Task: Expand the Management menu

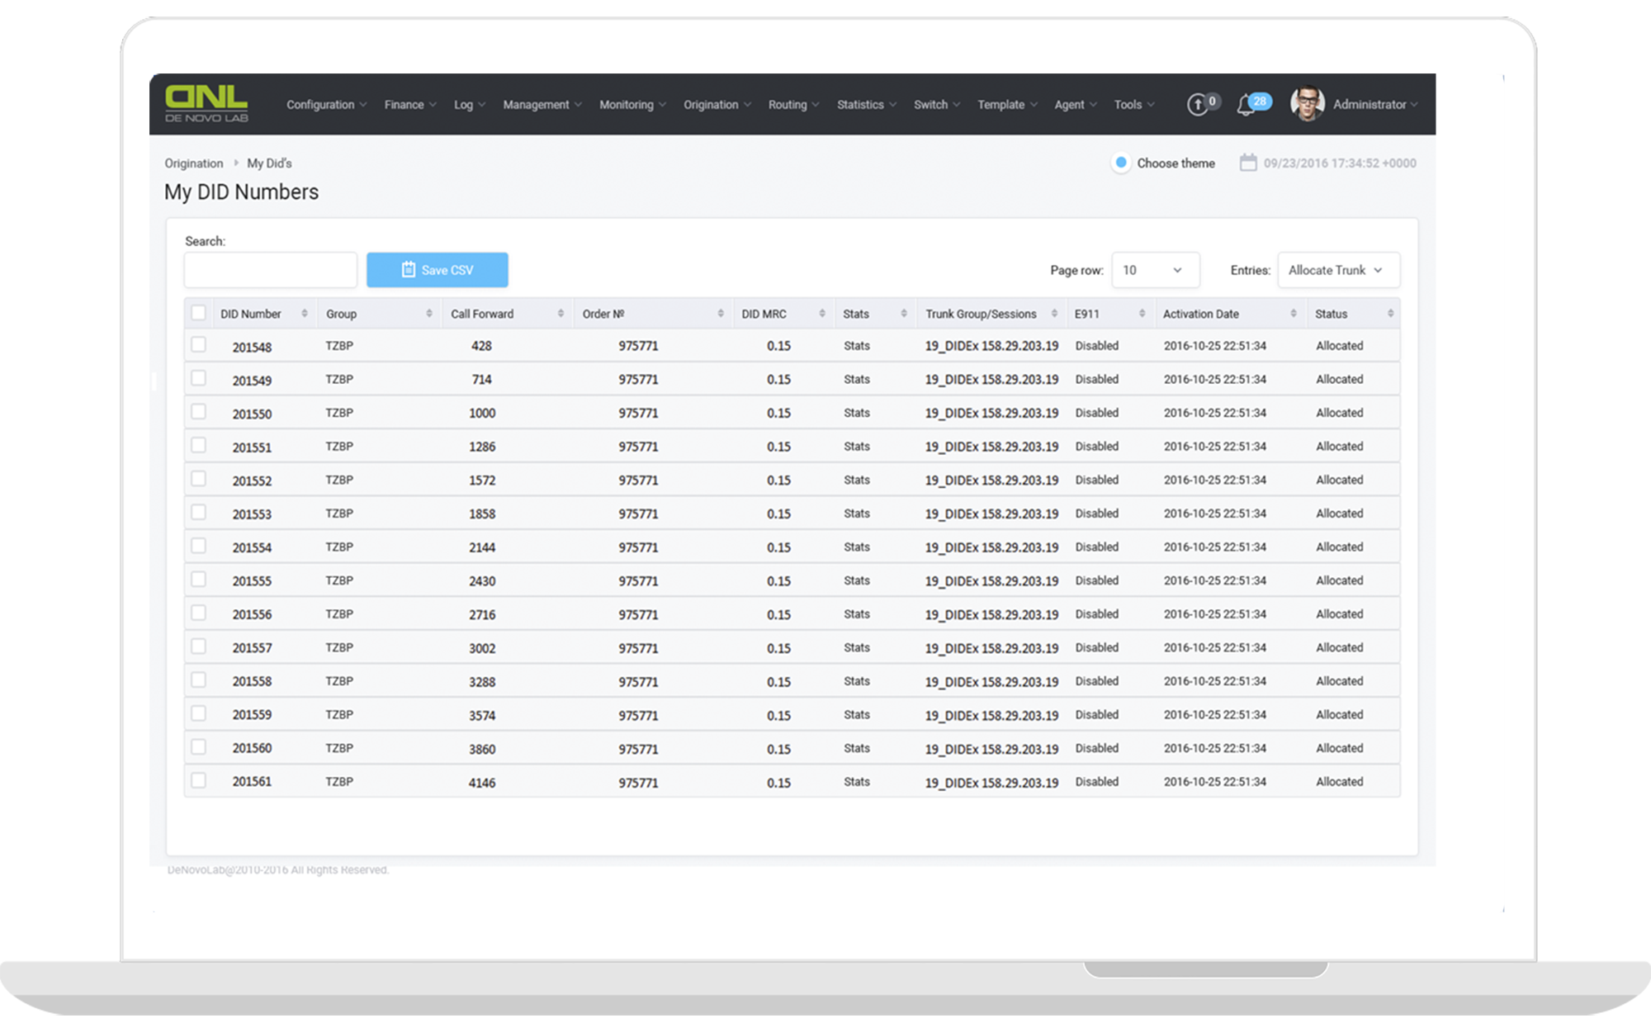Action: point(542,105)
